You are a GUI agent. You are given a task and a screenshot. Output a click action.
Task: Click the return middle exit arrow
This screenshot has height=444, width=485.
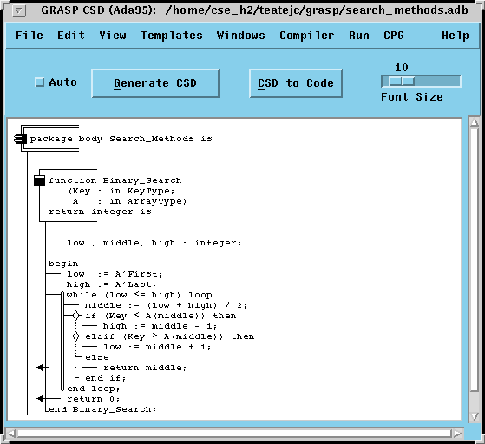tap(43, 368)
